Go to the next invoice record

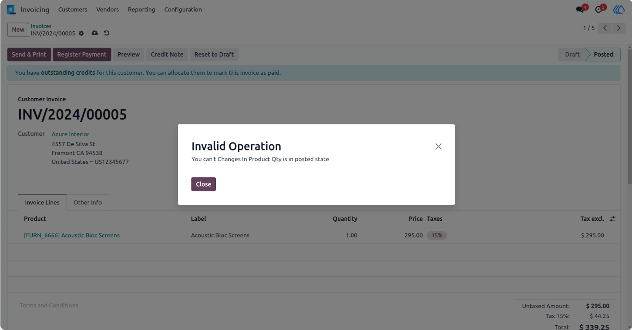619,28
